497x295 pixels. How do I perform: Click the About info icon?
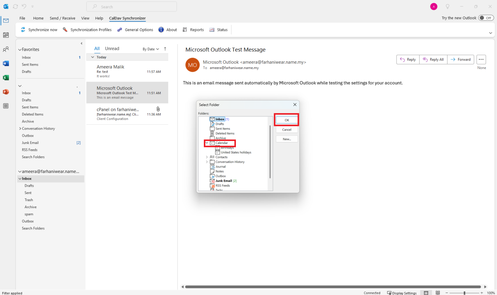pyautogui.click(x=161, y=29)
